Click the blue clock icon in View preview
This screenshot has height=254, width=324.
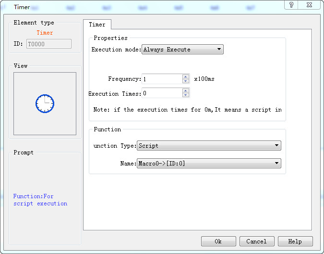click(45, 103)
